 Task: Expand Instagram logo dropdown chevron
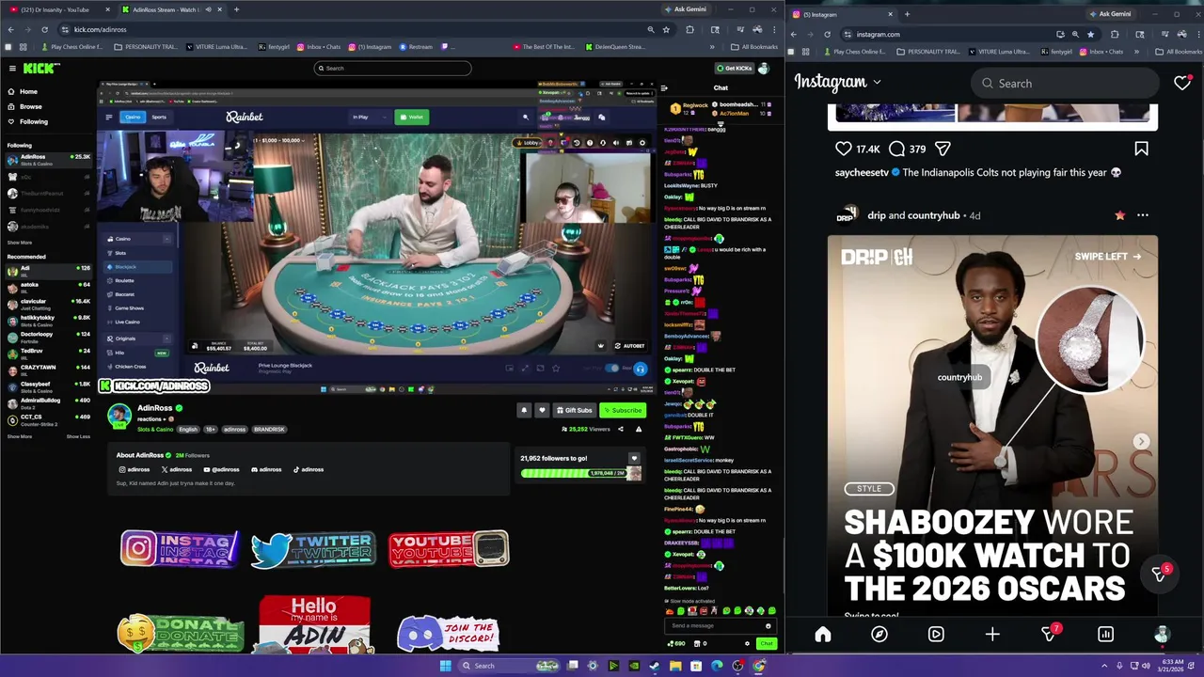coord(877,83)
